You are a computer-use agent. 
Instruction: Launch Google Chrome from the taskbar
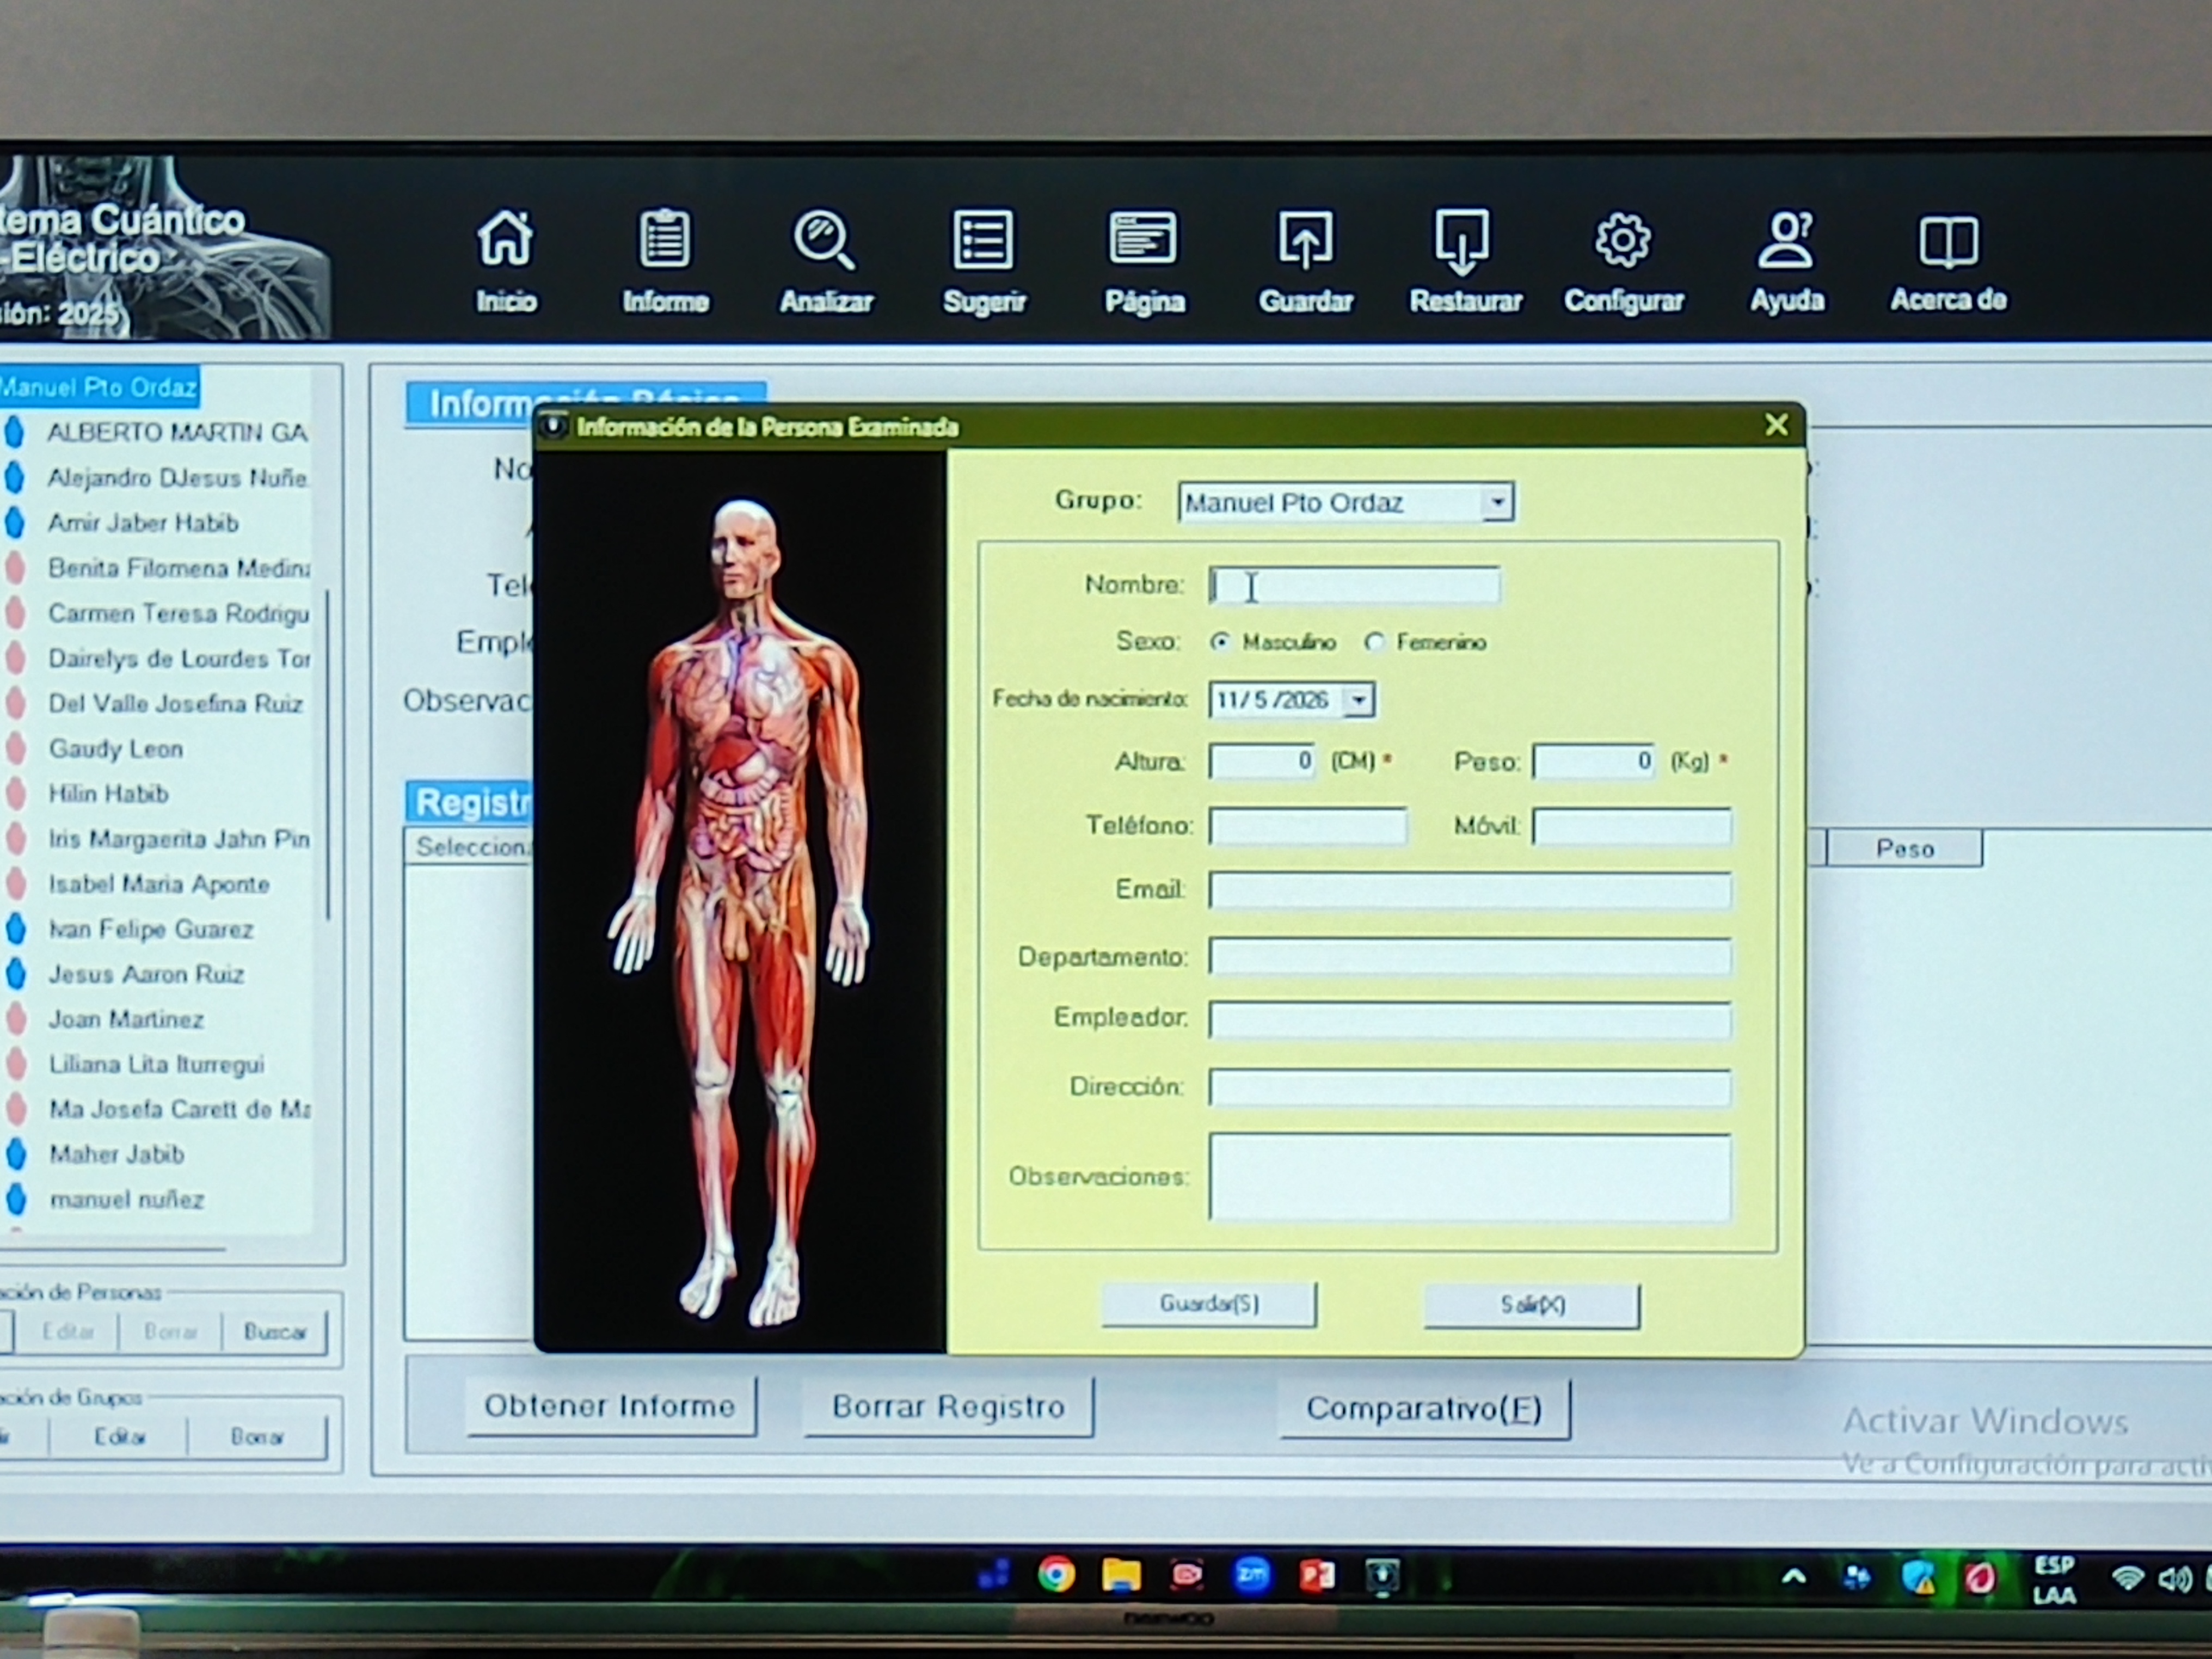(1056, 1575)
